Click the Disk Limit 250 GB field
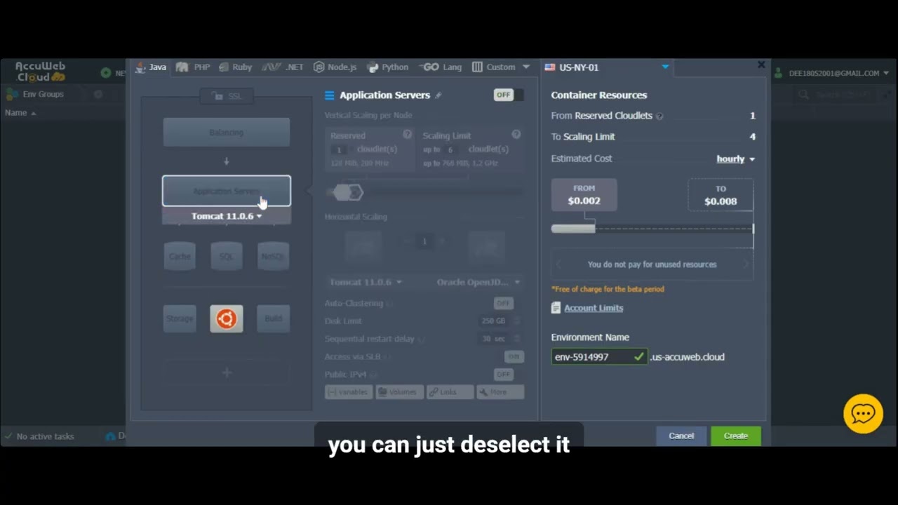The height and width of the screenshot is (505, 898). 493,321
